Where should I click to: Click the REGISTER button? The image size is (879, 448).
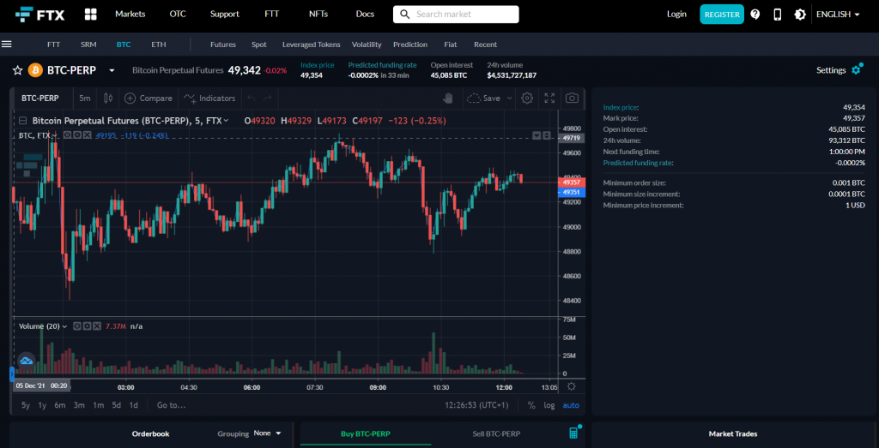pos(722,14)
